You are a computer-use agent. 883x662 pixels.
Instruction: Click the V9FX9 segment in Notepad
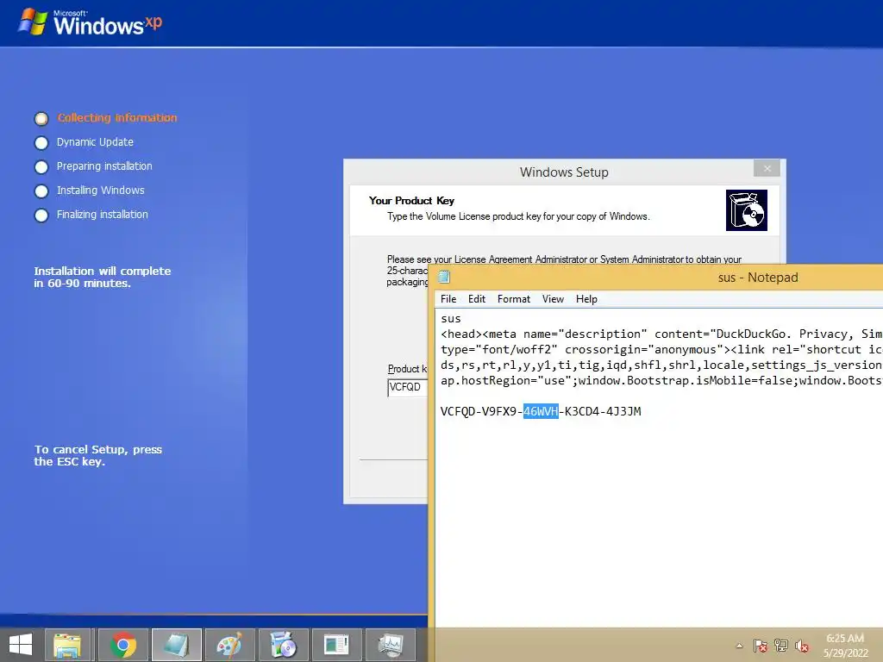(499, 411)
